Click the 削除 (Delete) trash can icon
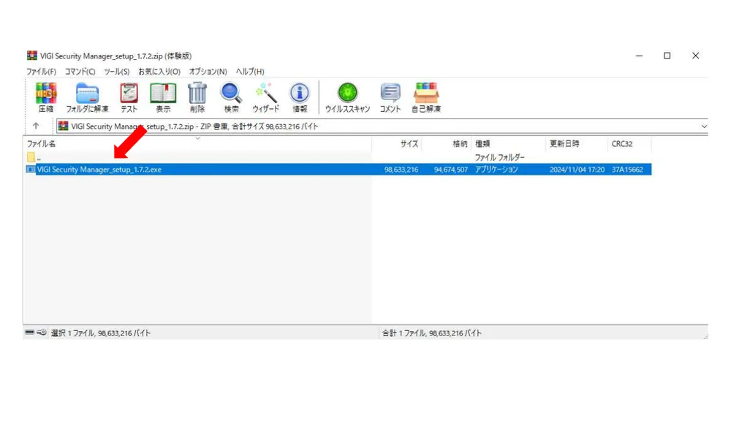This screenshot has width=731, height=421. (197, 97)
